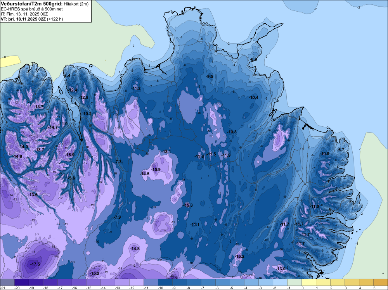The height and width of the screenshot is (290, 388).
Task: Click the -9.5 temperature value
Action: click(210, 76)
